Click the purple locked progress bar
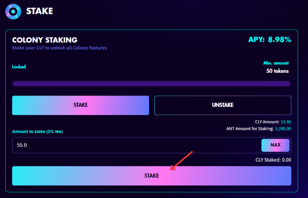 click(x=152, y=84)
